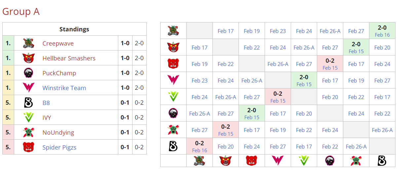Click the Creepwave logo in the crosstable's left column

tap(173, 31)
